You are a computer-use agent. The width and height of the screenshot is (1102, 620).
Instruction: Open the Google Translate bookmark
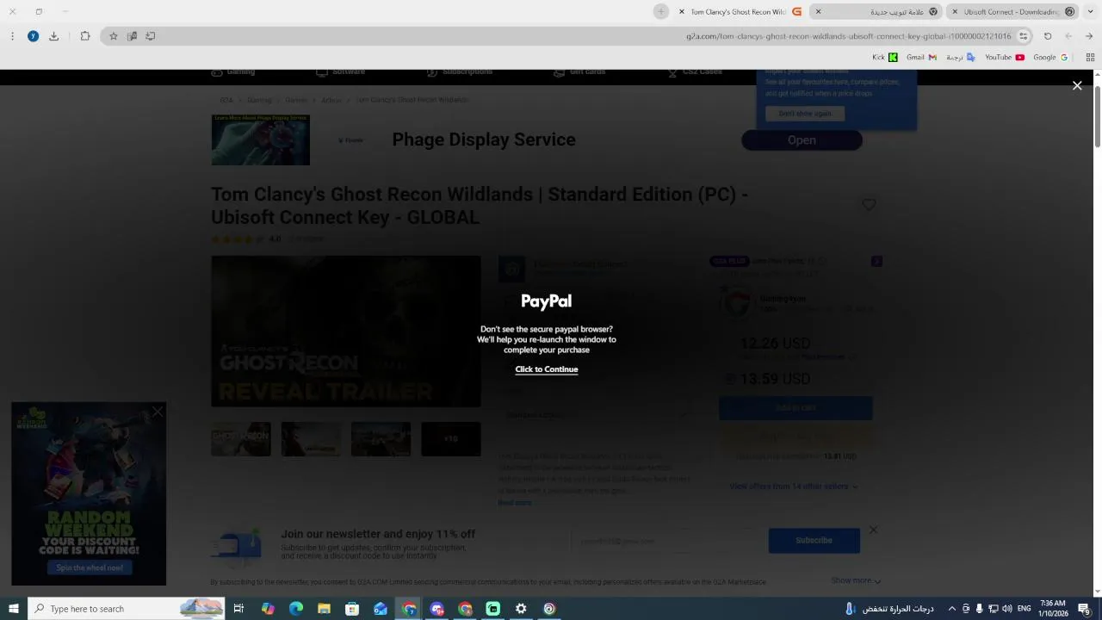click(961, 58)
